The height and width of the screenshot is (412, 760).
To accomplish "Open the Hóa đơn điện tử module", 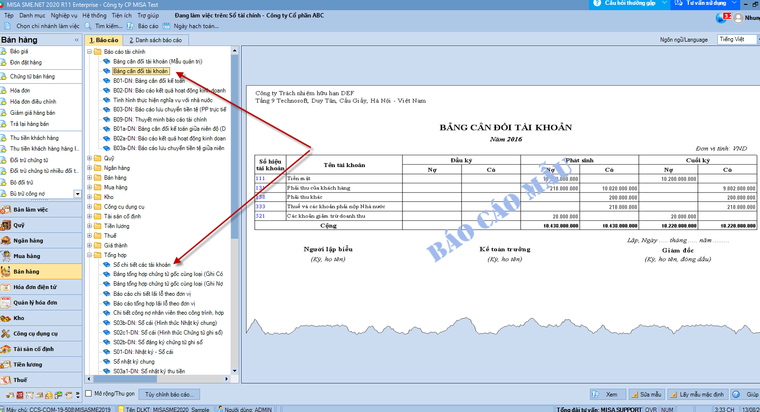I will click(41, 287).
